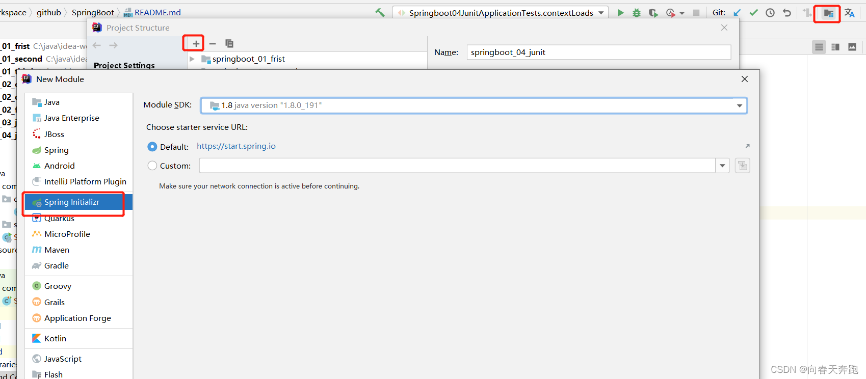Go back in Project Structure

click(97, 45)
